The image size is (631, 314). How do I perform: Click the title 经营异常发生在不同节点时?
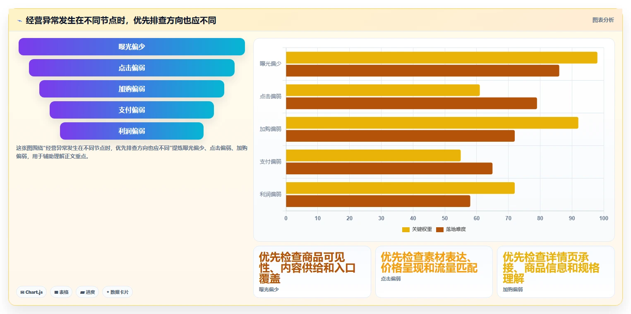coord(121,20)
